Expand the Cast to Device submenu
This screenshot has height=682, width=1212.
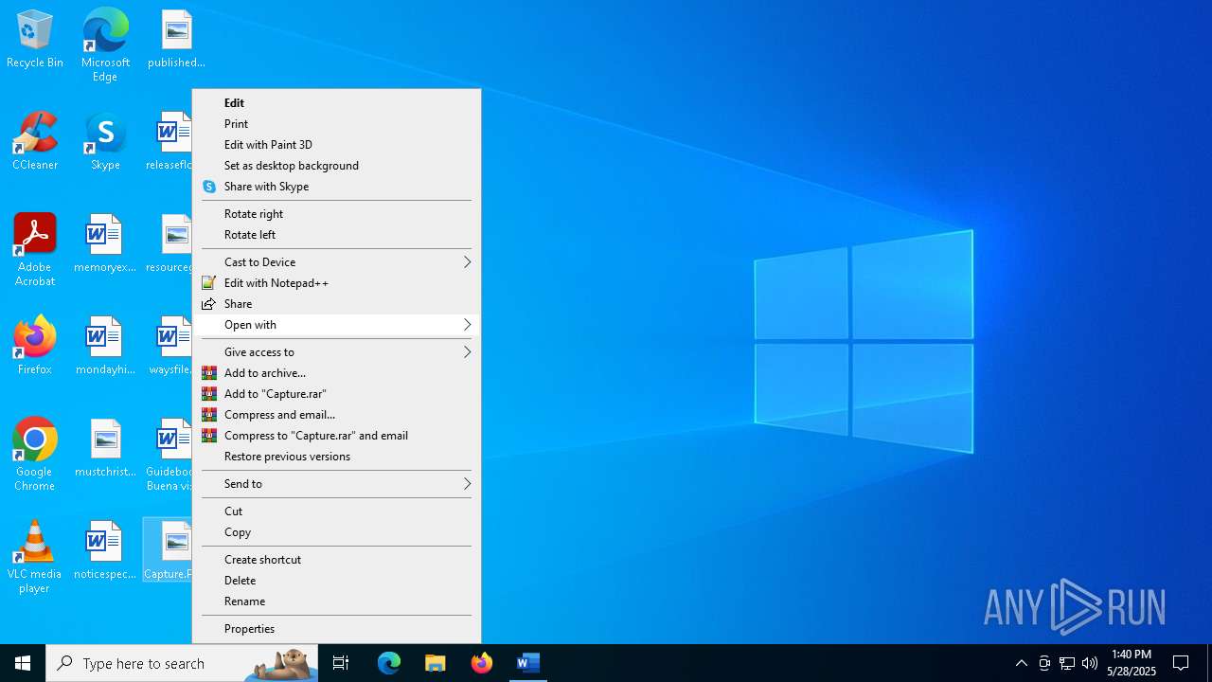coord(336,262)
